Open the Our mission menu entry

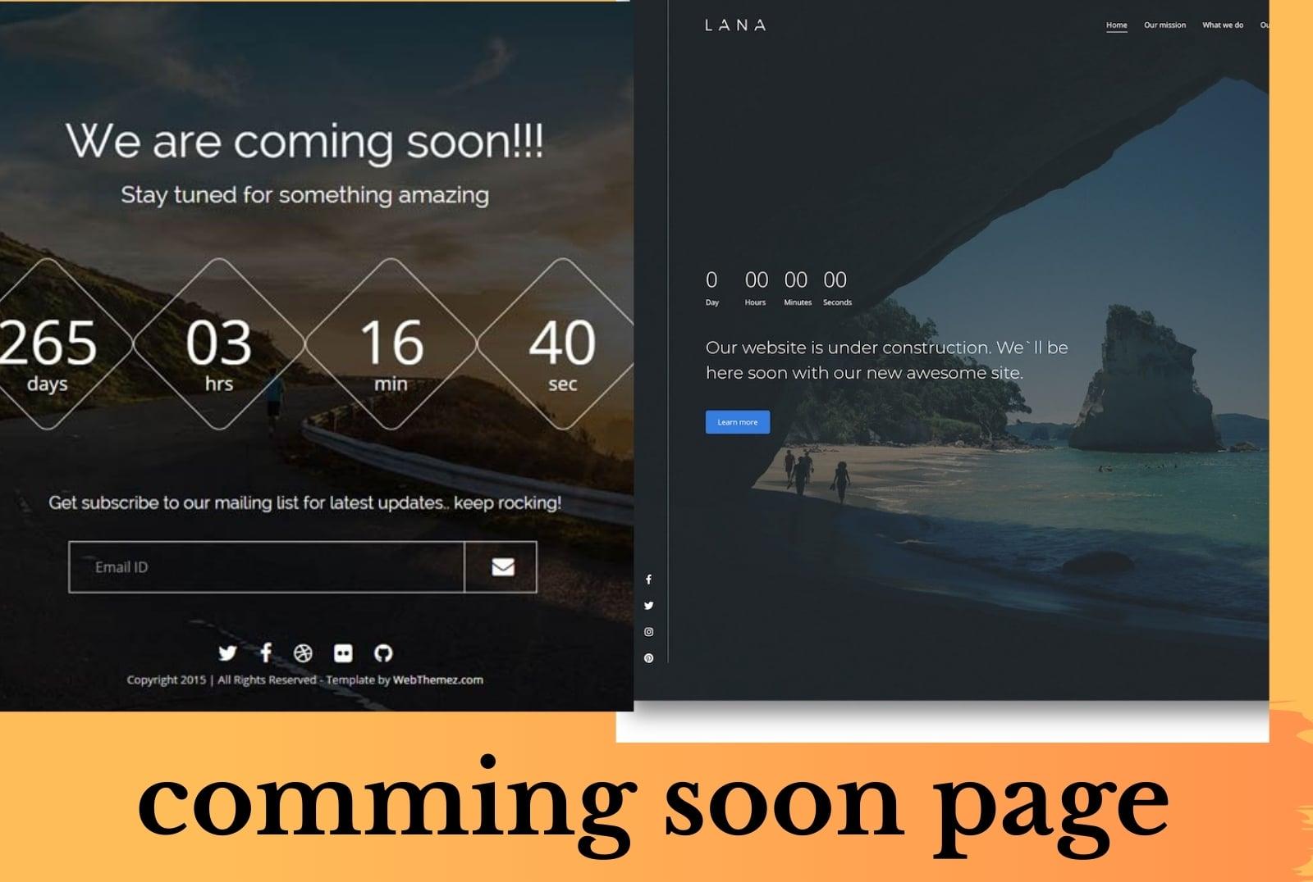1163,25
